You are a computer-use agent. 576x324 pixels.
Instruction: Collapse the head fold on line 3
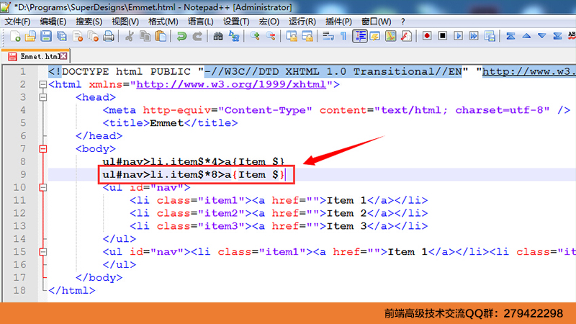pos(43,97)
